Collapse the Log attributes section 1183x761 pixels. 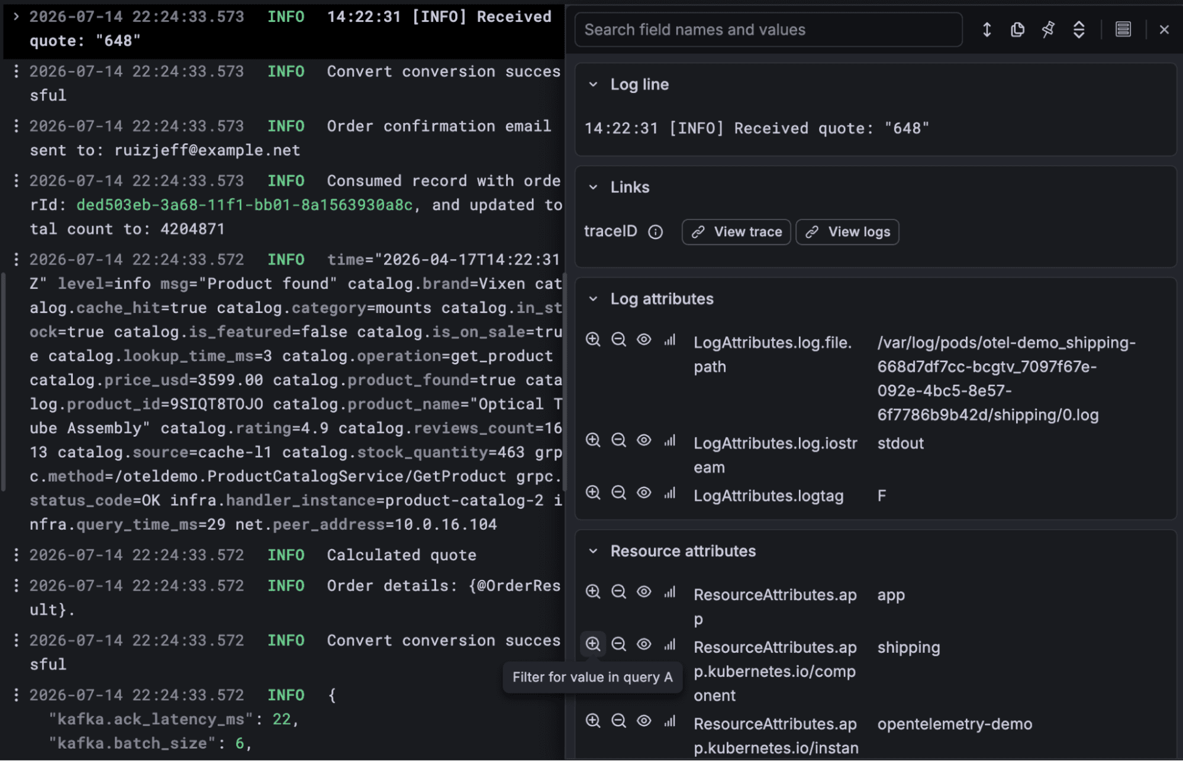[593, 299]
